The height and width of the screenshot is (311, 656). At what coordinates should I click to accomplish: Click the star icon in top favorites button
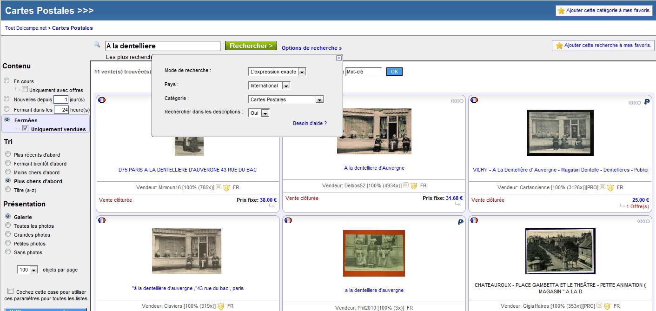click(x=561, y=11)
